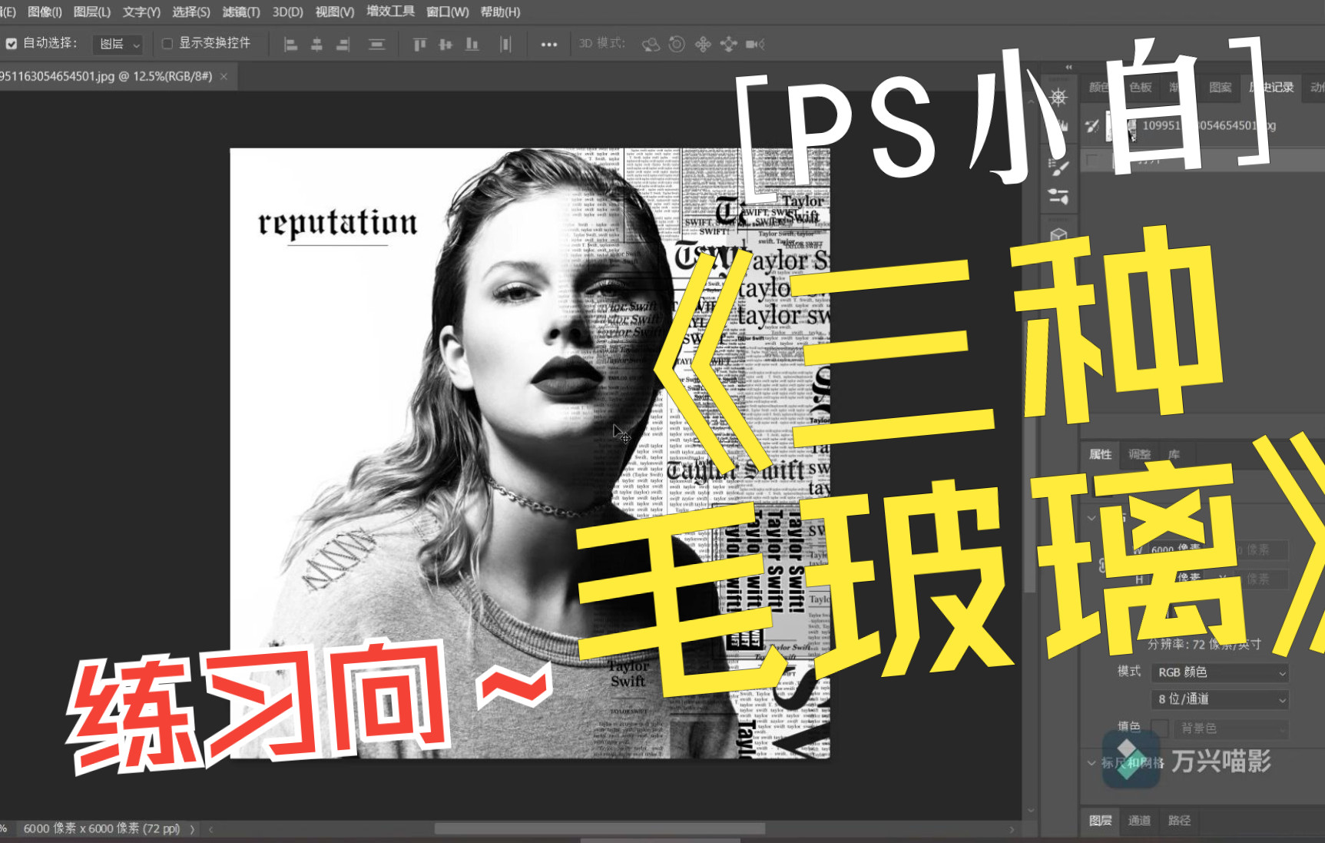The image size is (1325, 843).
Task: Open the 滤镜 menu
Action: tap(240, 12)
